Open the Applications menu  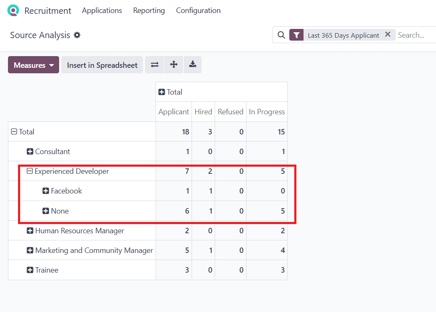[x=102, y=10]
